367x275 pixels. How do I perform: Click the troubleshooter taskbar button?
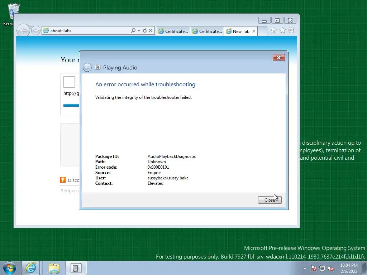tap(76, 268)
